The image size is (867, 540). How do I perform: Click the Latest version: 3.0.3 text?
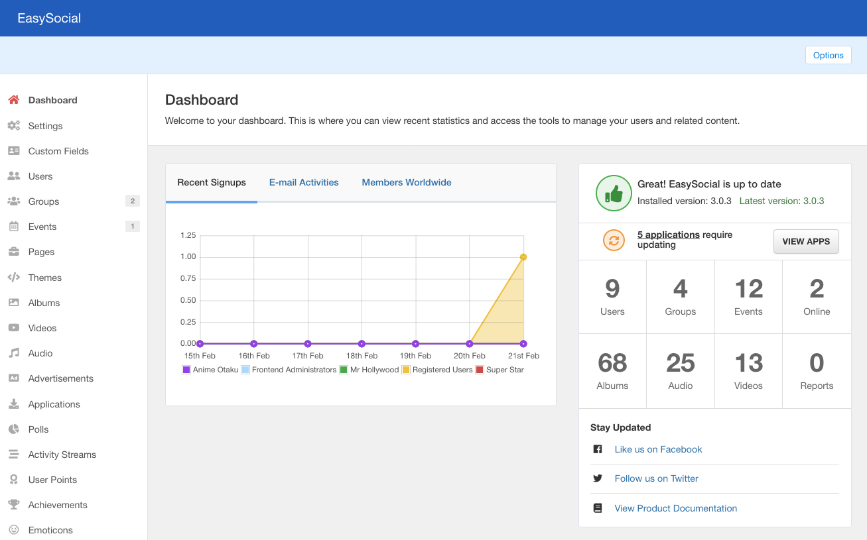point(781,201)
